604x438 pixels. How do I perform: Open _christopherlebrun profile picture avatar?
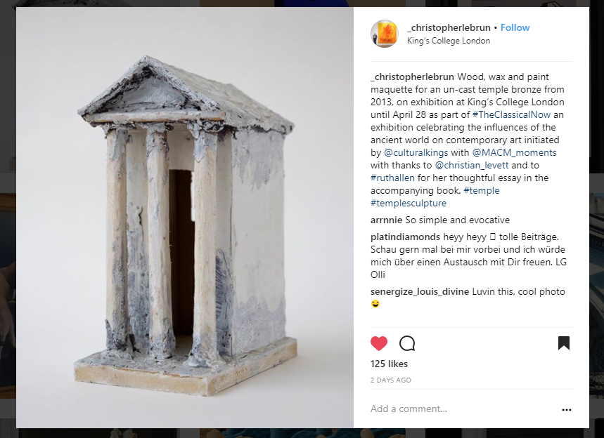click(385, 34)
